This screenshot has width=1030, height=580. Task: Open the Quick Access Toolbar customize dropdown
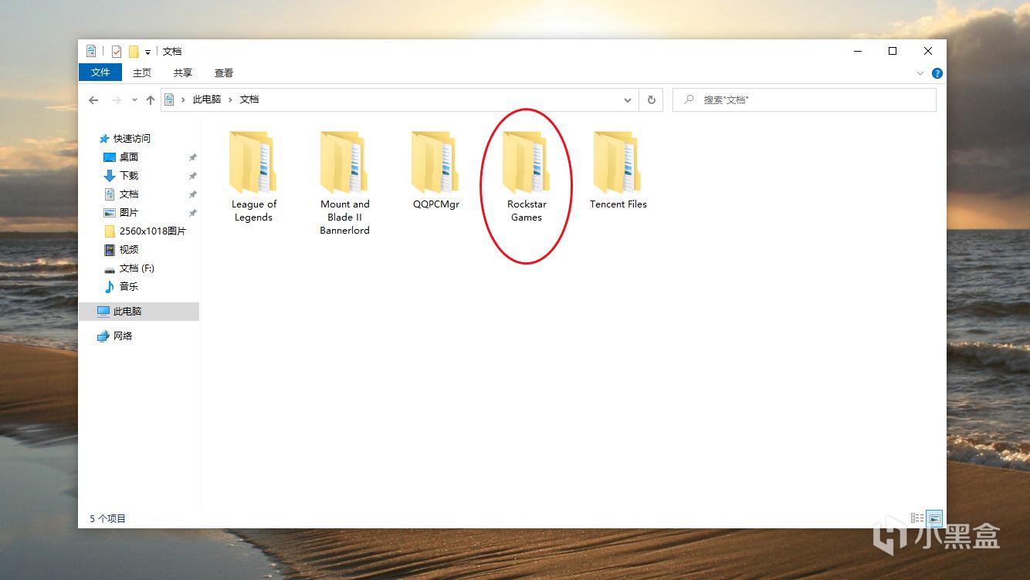[x=147, y=52]
